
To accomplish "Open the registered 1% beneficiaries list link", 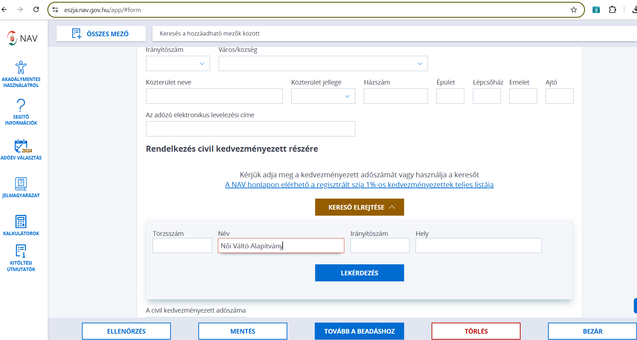I will 359,185.
